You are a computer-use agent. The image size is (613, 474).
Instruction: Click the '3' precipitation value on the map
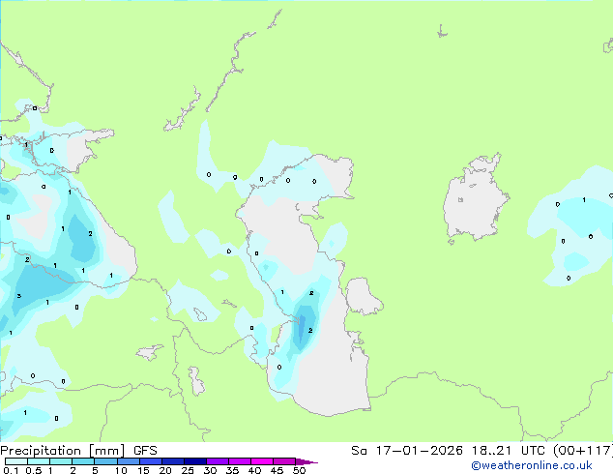(x=19, y=296)
